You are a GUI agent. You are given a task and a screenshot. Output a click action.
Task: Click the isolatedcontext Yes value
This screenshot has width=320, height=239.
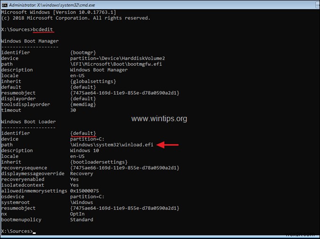click(74, 185)
